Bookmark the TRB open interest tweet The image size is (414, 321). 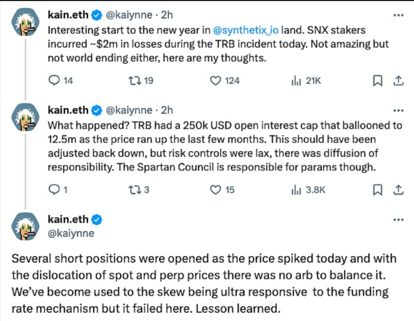coord(377,190)
